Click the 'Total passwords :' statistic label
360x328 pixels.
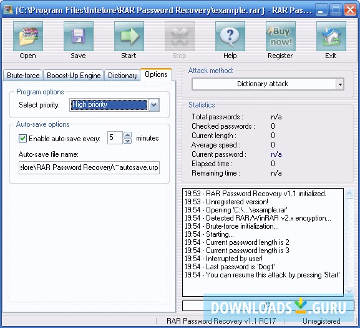(217, 117)
